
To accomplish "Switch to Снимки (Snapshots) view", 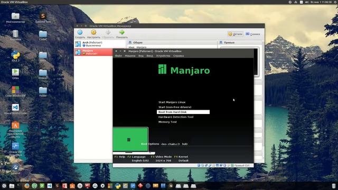I will click(253, 34).
